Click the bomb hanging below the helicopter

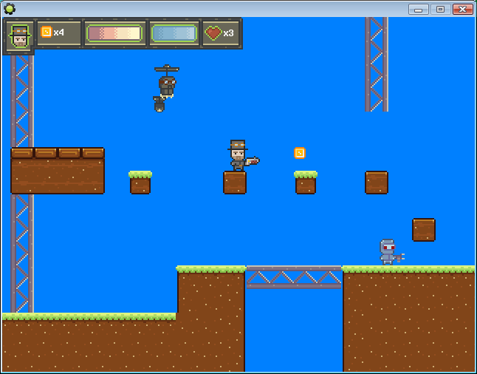click(159, 104)
